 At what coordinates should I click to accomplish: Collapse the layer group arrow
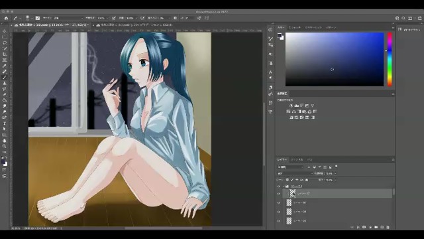284,187
